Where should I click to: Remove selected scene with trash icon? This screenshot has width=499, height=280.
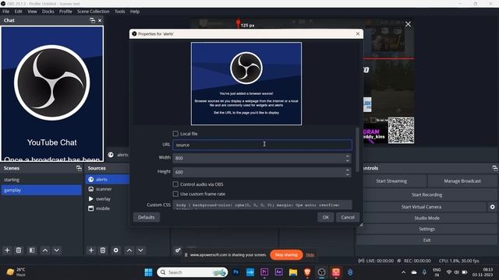pyautogui.click(x=19, y=250)
